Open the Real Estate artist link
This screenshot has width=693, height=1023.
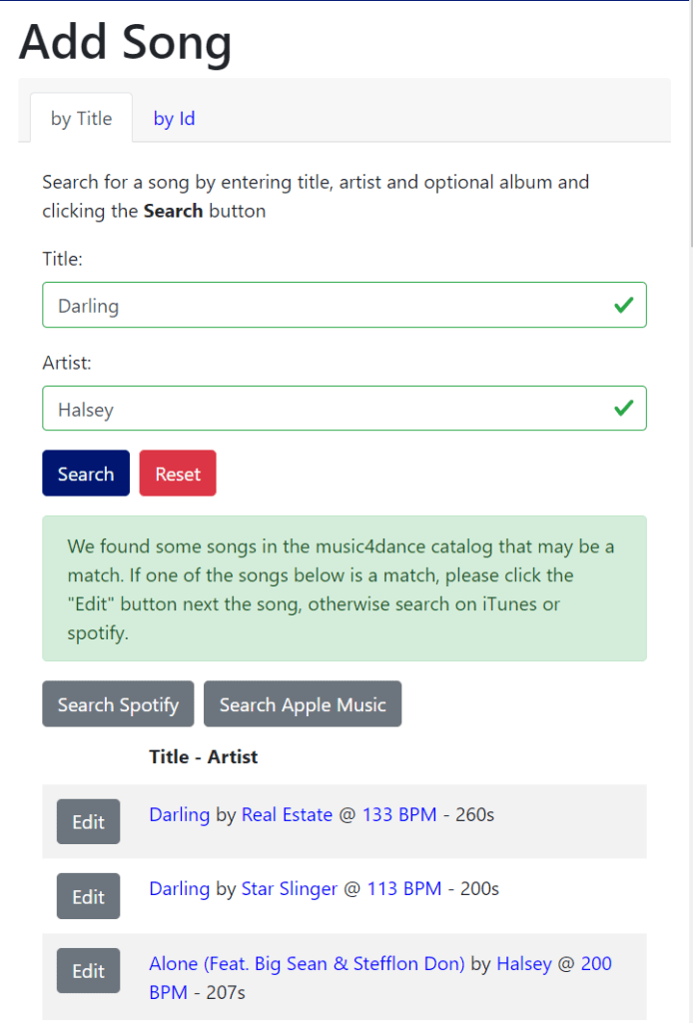pos(287,814)
